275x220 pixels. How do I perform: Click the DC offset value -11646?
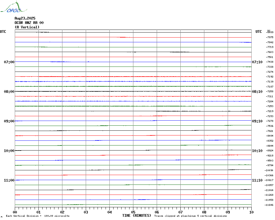click(x=269, y=205)
